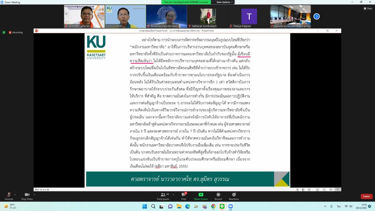Click the green Share Screen button
This screenshot has width=375, height=211.
click(x=201, y=196)
